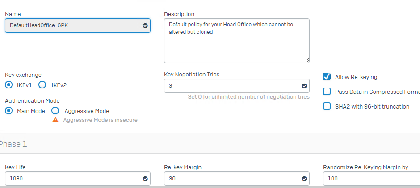Click Randomize Re-Keying Margin by field

371,179
